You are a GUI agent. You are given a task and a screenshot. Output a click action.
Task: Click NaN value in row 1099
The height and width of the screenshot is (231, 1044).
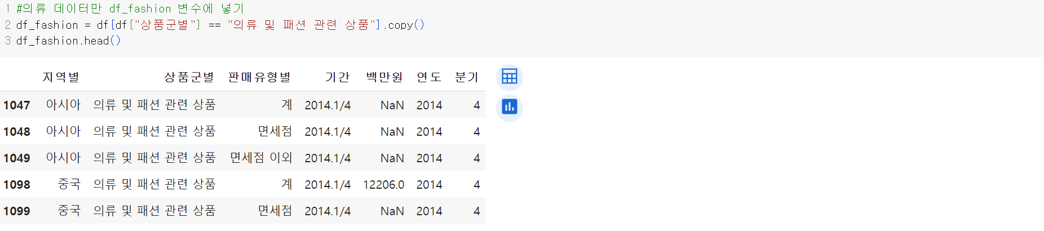[x=392, y=211]
